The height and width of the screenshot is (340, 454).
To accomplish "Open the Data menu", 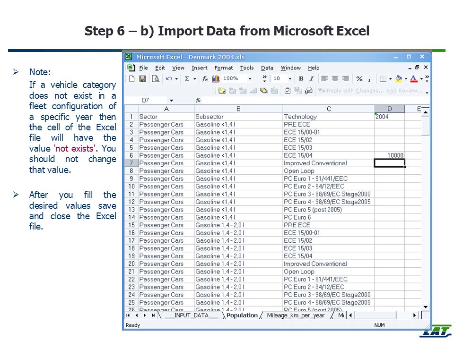I will click(267, 68).
